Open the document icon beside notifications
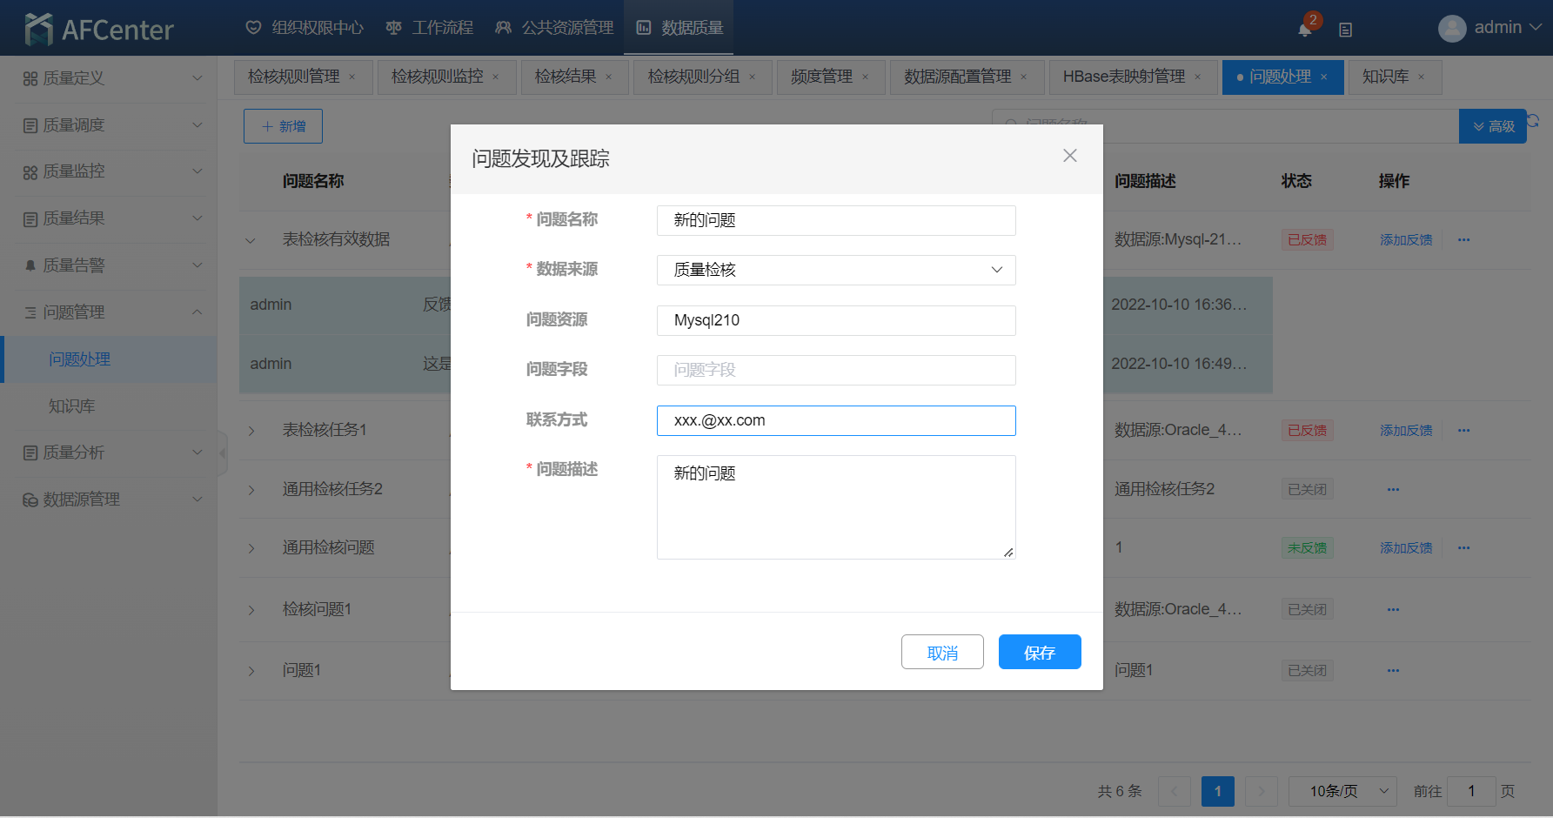This screenshot has width=1553, height=818. pos(1345,30)
